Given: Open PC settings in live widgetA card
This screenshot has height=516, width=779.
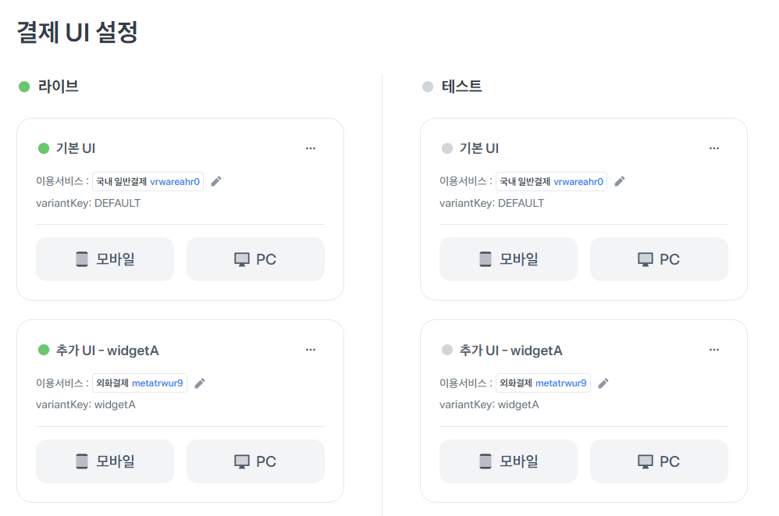Looking at the screenshot, I should coord(255,461).
